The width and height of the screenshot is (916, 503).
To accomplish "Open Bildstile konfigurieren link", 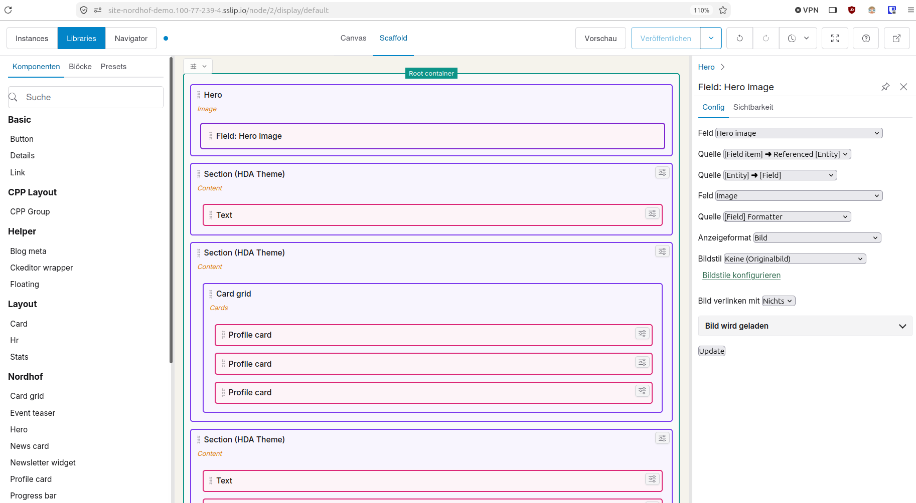I will pos(741,276).
